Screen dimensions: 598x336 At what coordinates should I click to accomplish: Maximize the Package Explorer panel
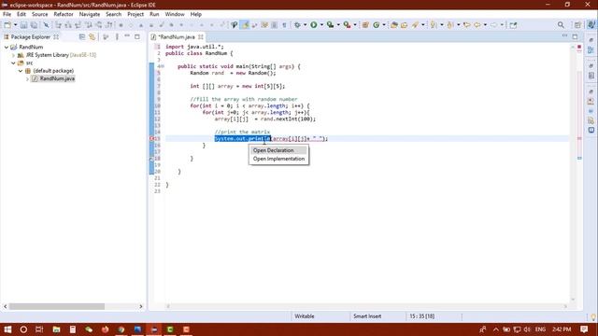tap(137, 36)
